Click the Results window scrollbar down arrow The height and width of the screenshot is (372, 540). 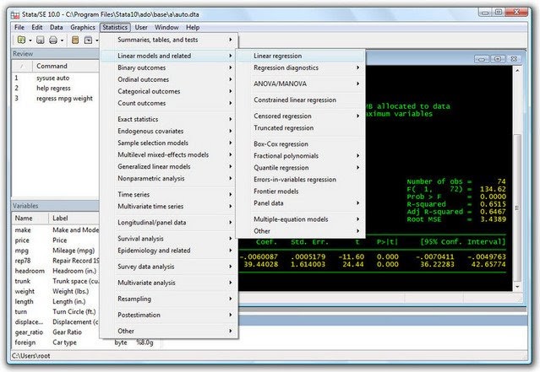517,287
